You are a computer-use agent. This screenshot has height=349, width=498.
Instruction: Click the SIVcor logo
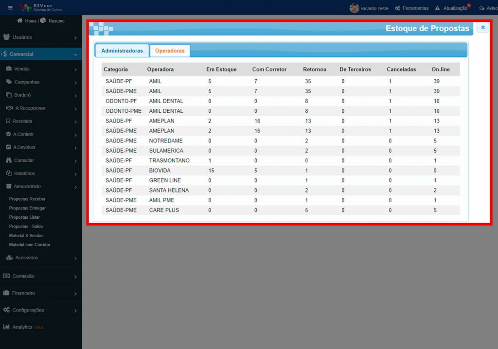40,8
